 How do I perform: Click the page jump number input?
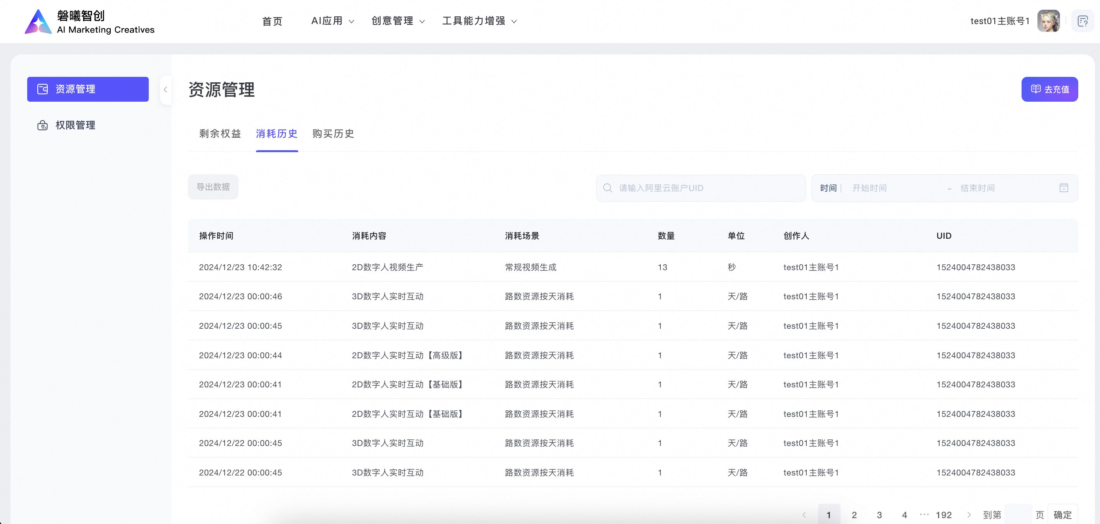[x=1018, y=515]
